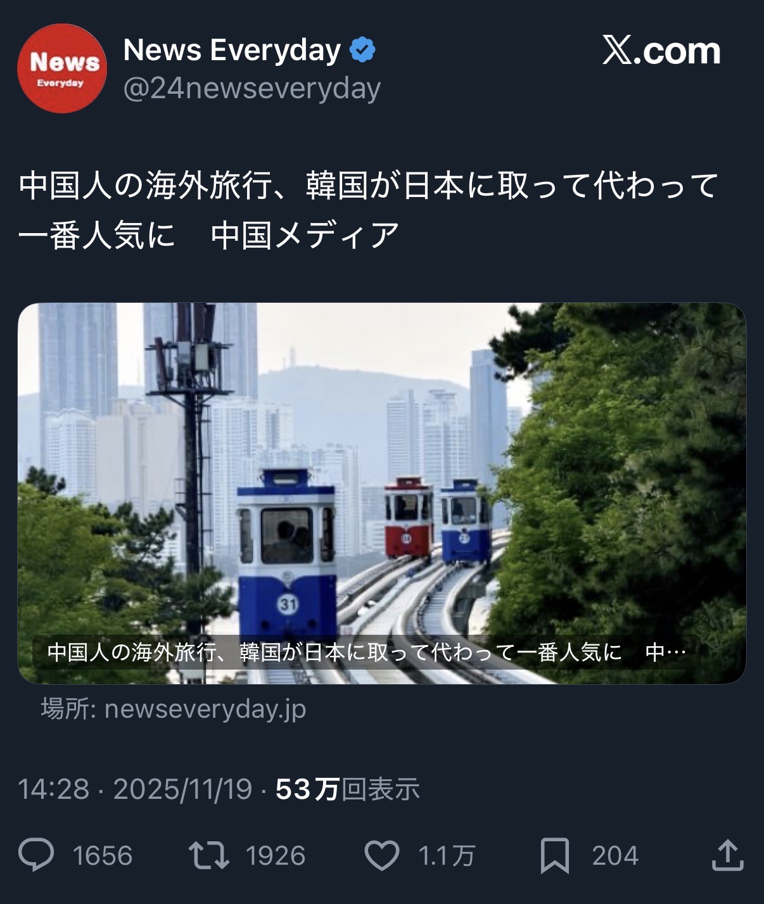764x904 pixels.
Task: Tap the repost arrows icon
Action: [209, 855]
